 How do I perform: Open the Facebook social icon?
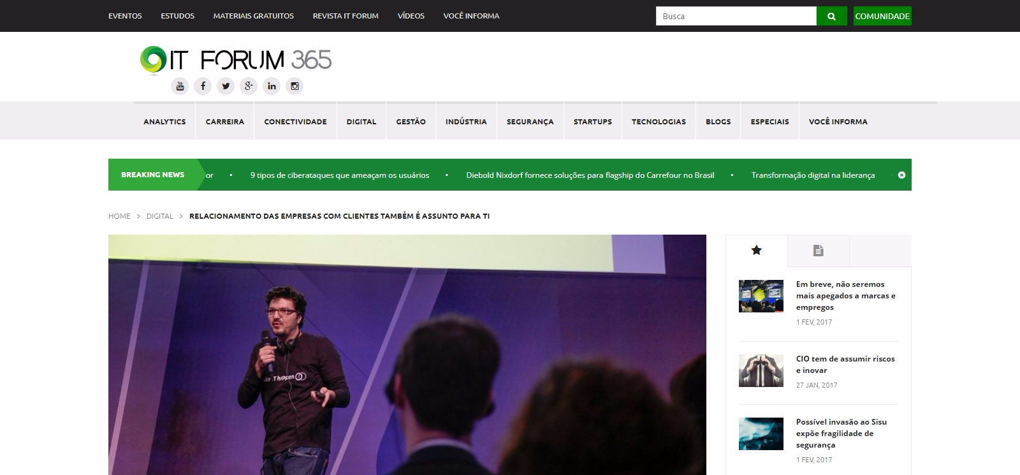[203, 86]
